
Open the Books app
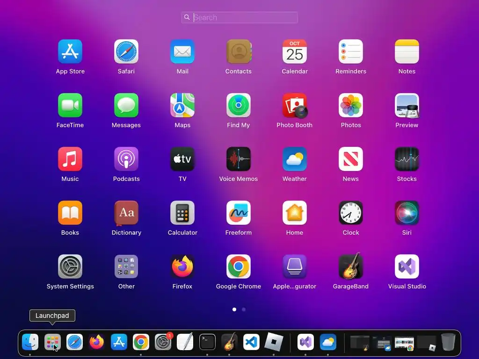point(70,213)
